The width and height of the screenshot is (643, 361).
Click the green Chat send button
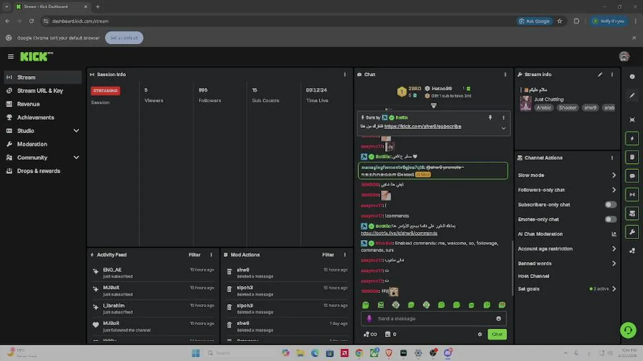point(497,334)
